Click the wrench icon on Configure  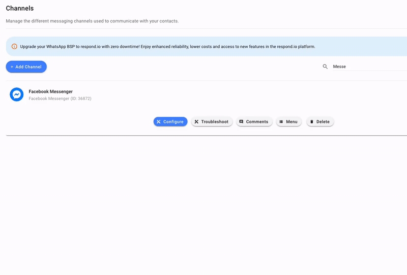coord(159,122)
